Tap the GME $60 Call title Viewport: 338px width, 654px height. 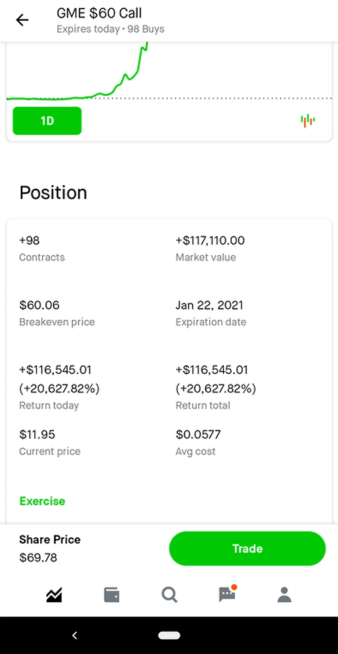99,13
